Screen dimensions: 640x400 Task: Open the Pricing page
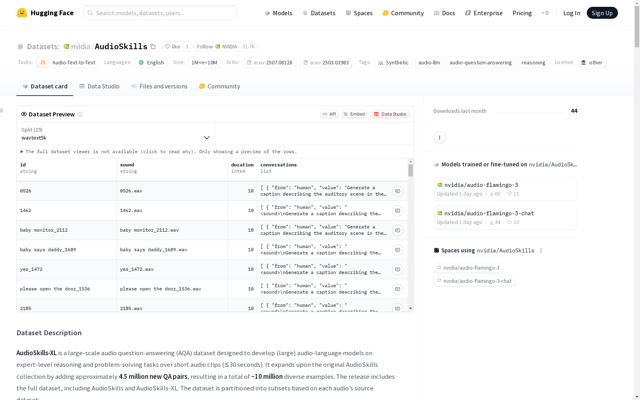point(522,13)
